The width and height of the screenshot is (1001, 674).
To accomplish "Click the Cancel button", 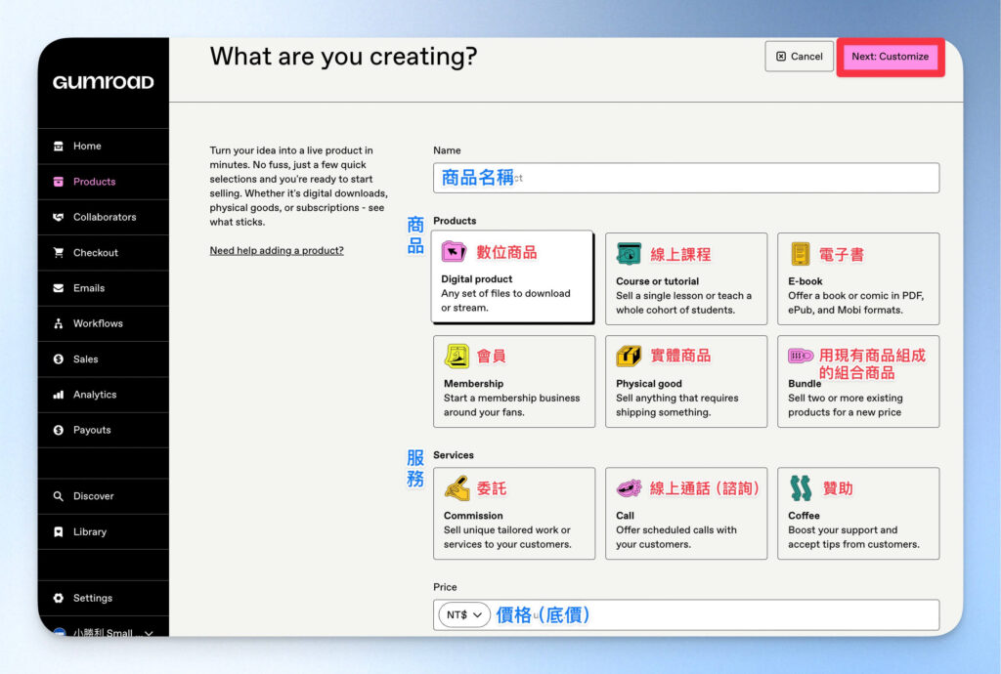I will 800,56.
